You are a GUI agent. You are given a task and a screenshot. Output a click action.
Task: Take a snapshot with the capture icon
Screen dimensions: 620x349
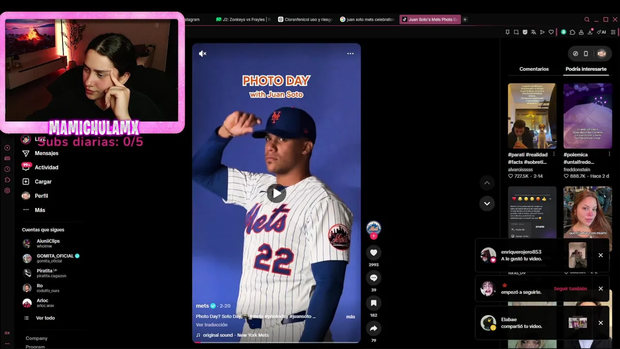(516, 32)
